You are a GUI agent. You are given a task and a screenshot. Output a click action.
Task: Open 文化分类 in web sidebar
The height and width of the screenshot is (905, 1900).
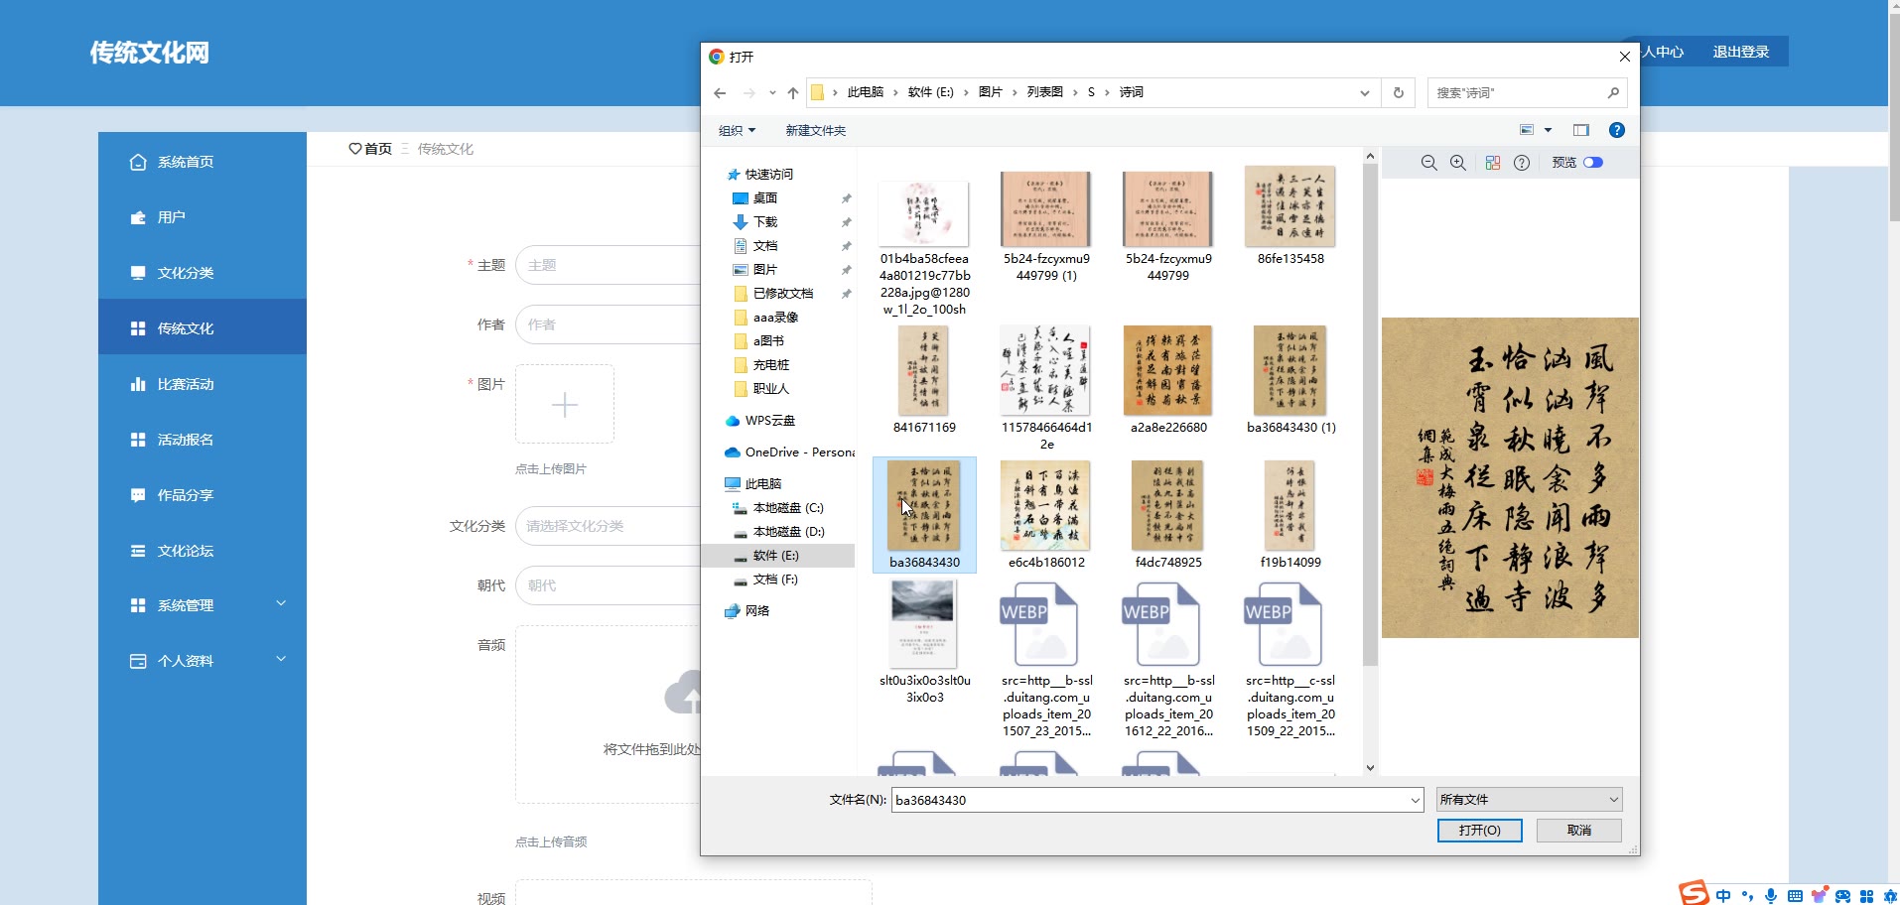[x=203, y=273]
